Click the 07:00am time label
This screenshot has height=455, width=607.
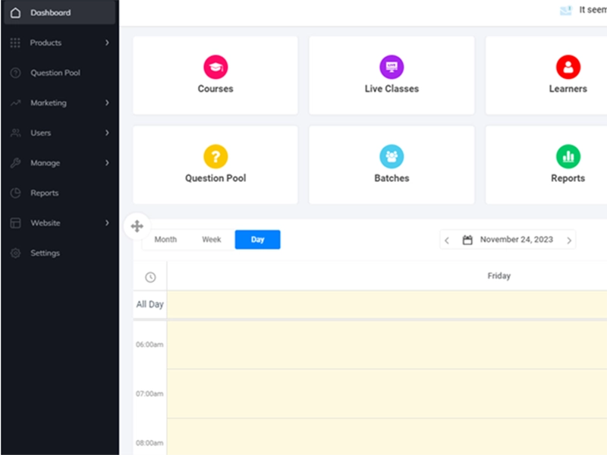pyautogui.click(x=149, y=394)
